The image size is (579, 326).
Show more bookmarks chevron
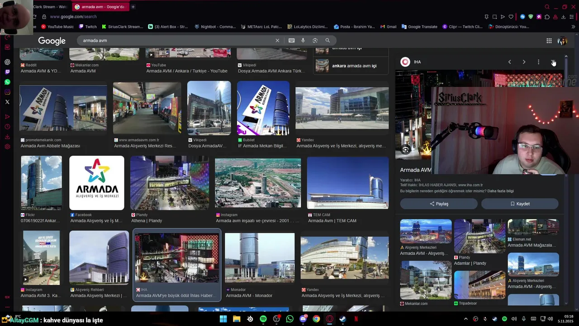574,27
